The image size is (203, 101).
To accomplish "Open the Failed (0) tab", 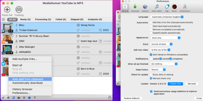I will (61, 19).
